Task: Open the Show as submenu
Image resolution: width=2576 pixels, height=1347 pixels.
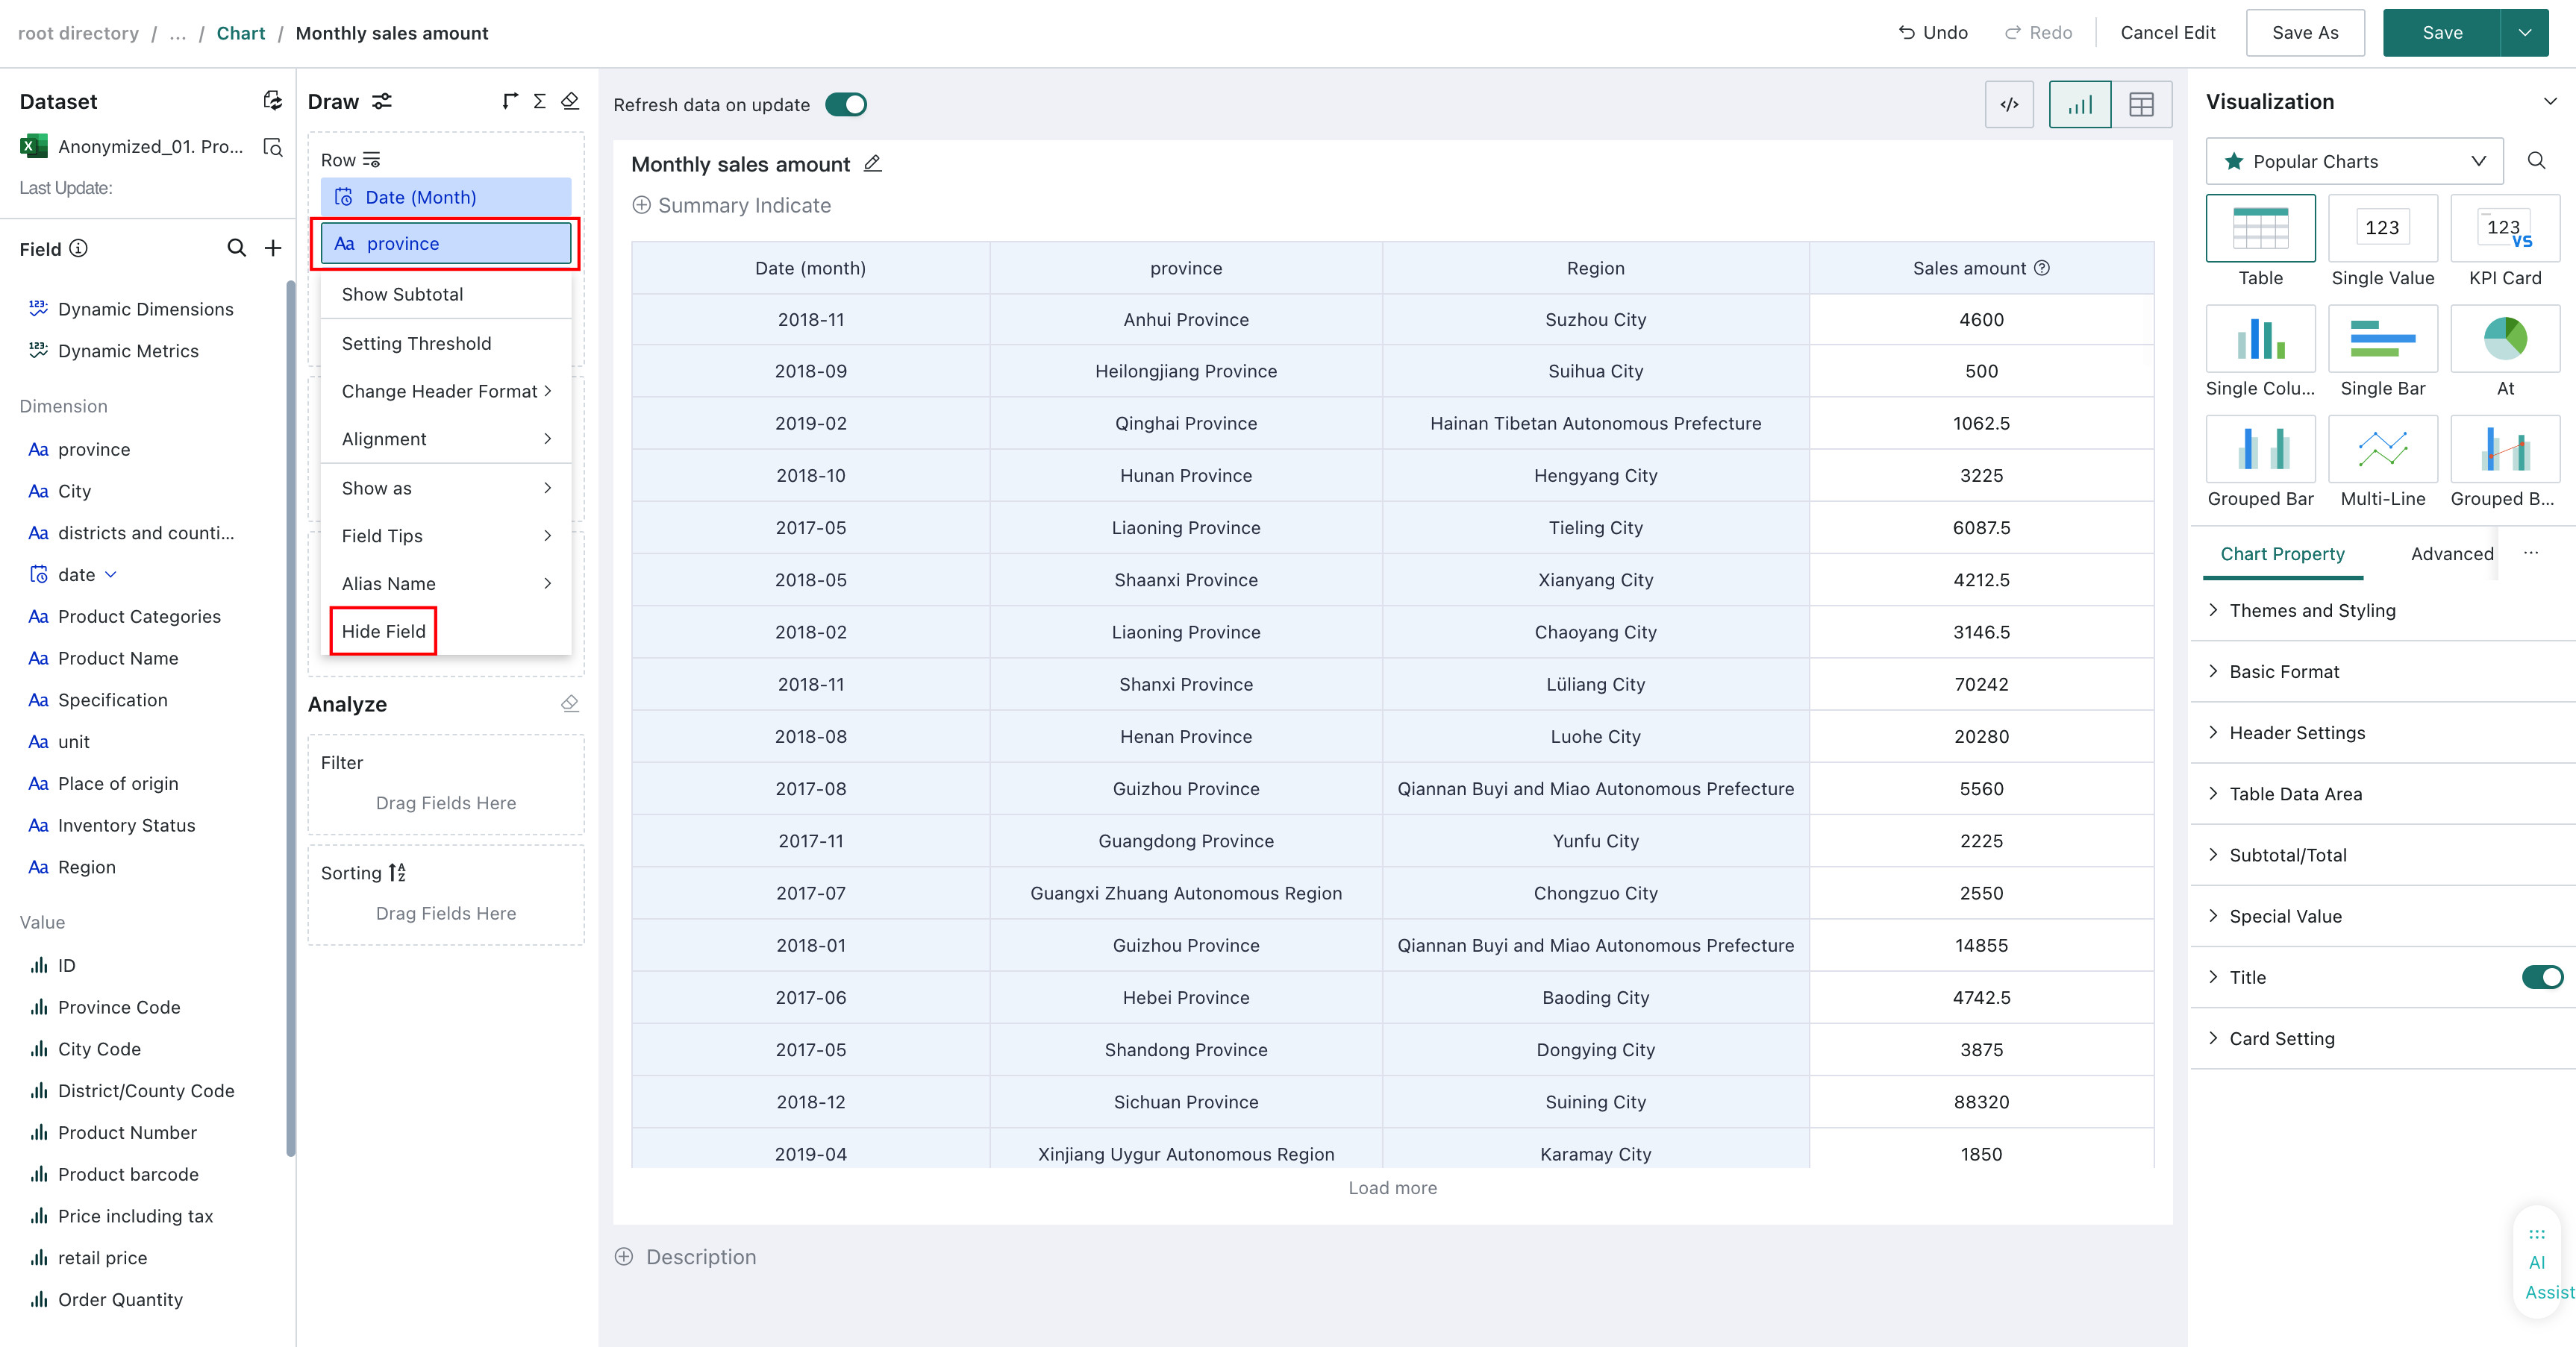Action: tap(446, 488)
